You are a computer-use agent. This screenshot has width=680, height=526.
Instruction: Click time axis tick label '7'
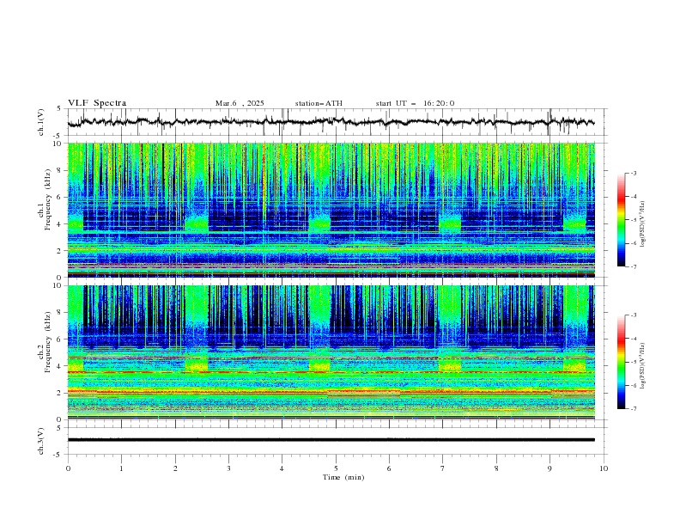(x=443, y=468)
